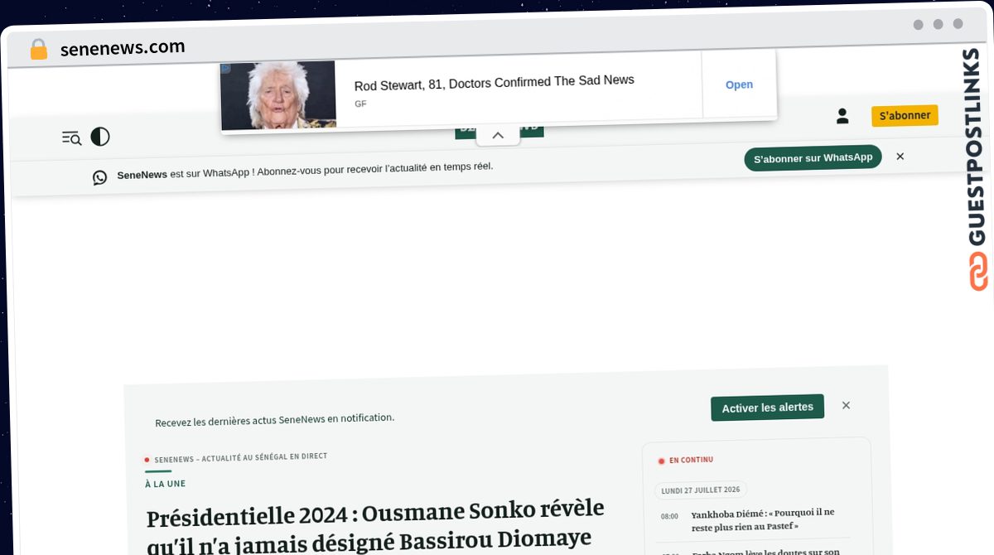
Task: Click S'abonner sur WhatsApp button
Action: click(813, 158)
